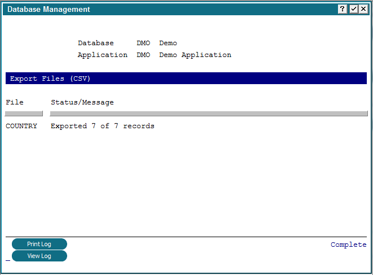Click the Export Files (CSV) header bar
The image size is (373, 275).
pyautogui.click(x=186, y=78)
